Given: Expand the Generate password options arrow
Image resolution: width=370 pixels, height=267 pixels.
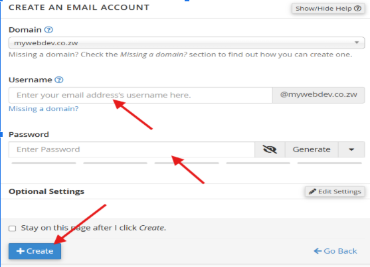Looking at the screenshot, I should [x=351, y=149].
